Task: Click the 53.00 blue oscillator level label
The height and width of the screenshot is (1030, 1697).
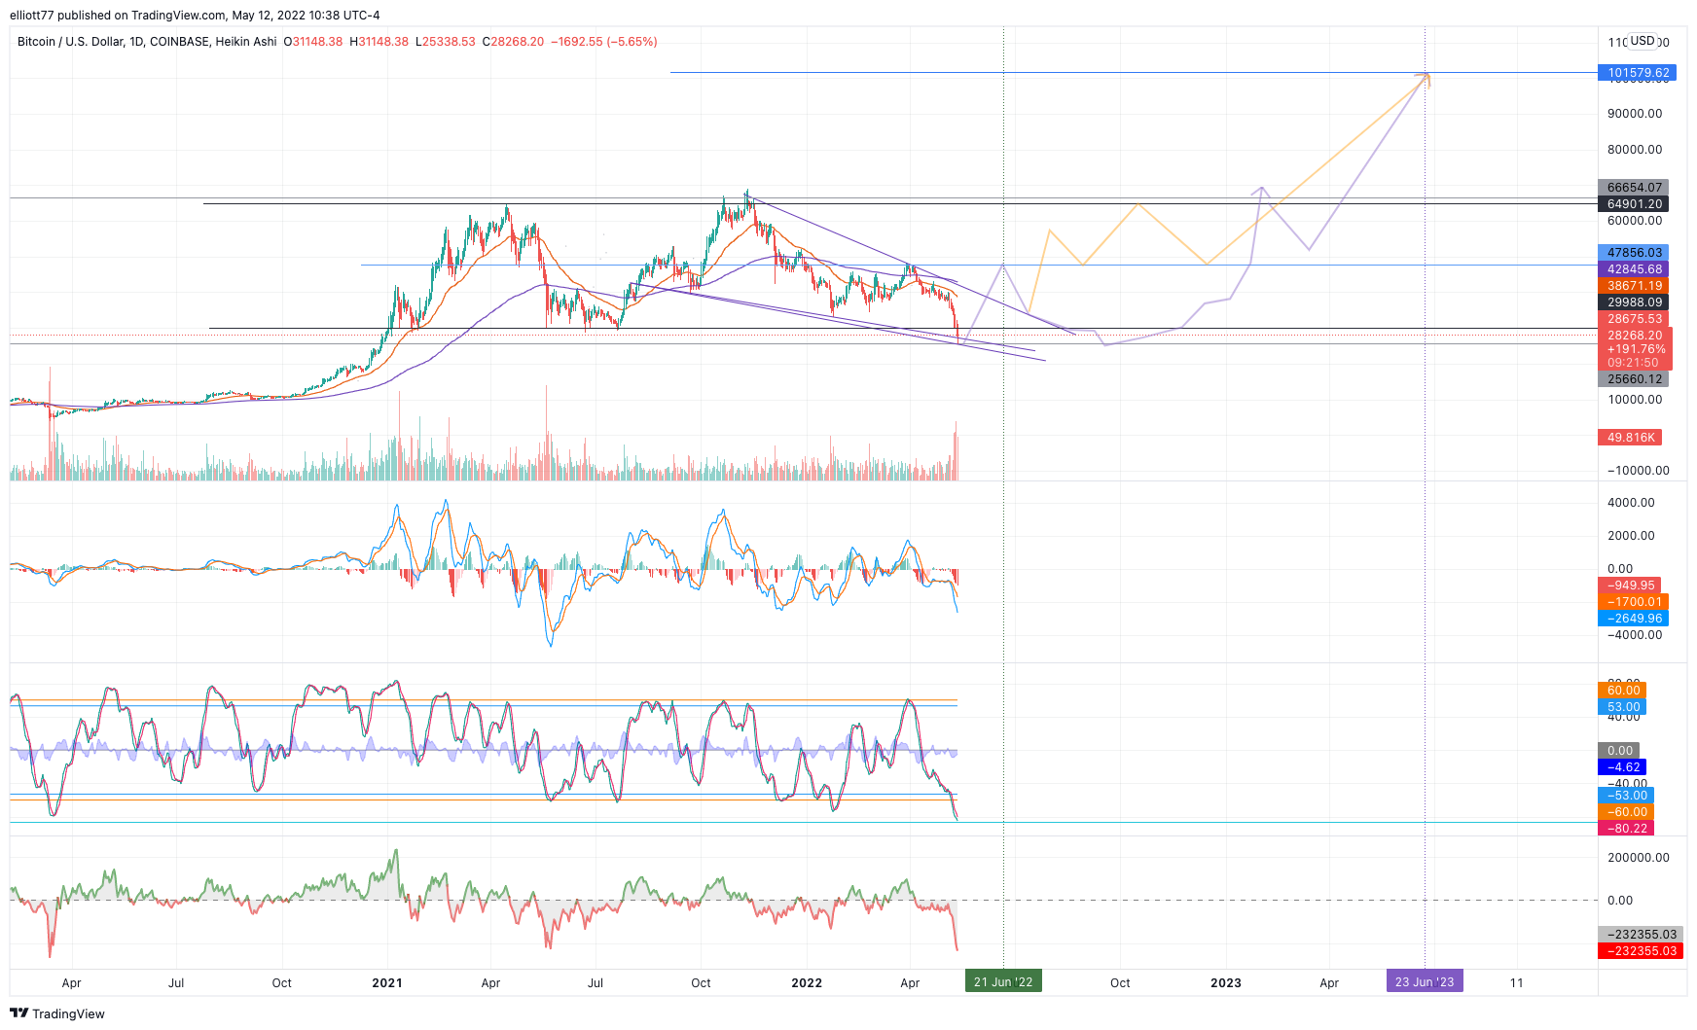Action: click(x=1622, y=706)
